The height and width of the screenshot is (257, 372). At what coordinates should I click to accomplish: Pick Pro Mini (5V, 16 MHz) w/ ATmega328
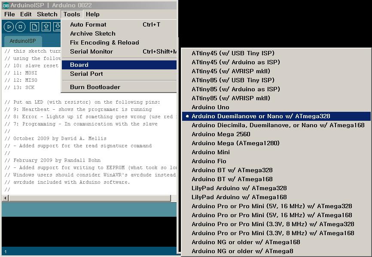tap(276, 206)
